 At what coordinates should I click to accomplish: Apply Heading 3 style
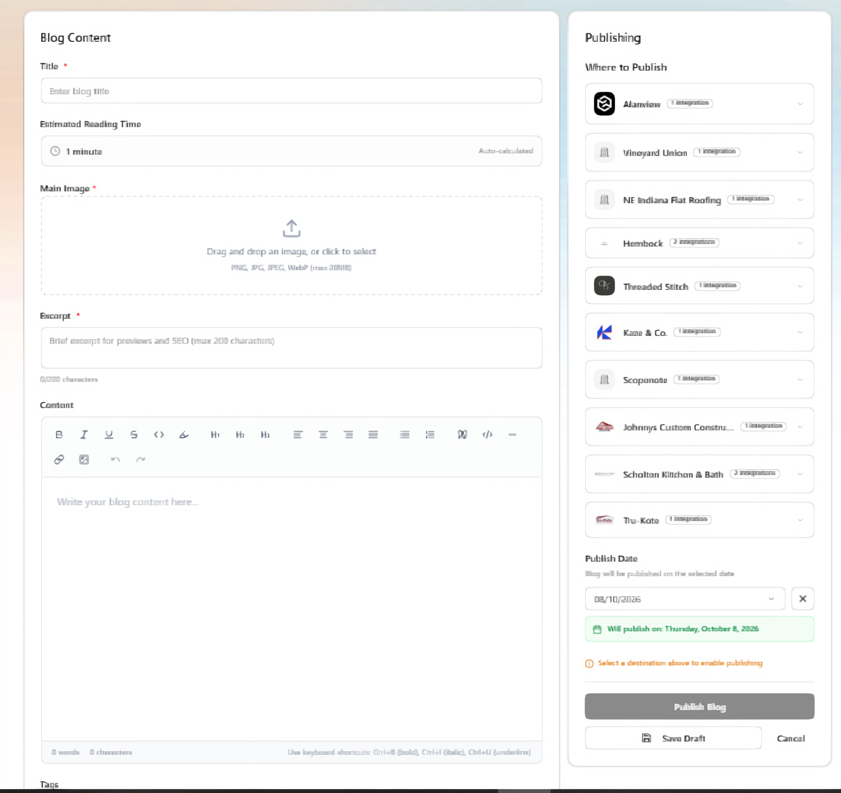[x=265, y=435]
